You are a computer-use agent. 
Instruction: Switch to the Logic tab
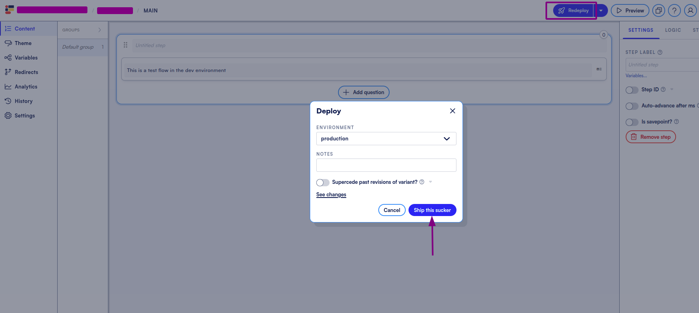pyautogui.click(x=673, y=30)
